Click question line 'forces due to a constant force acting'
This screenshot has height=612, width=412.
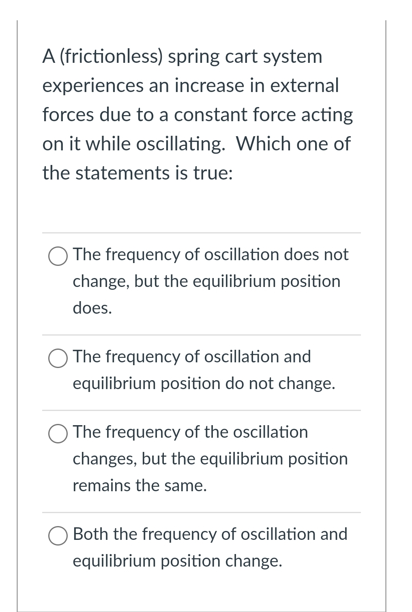tap(198, 115)
